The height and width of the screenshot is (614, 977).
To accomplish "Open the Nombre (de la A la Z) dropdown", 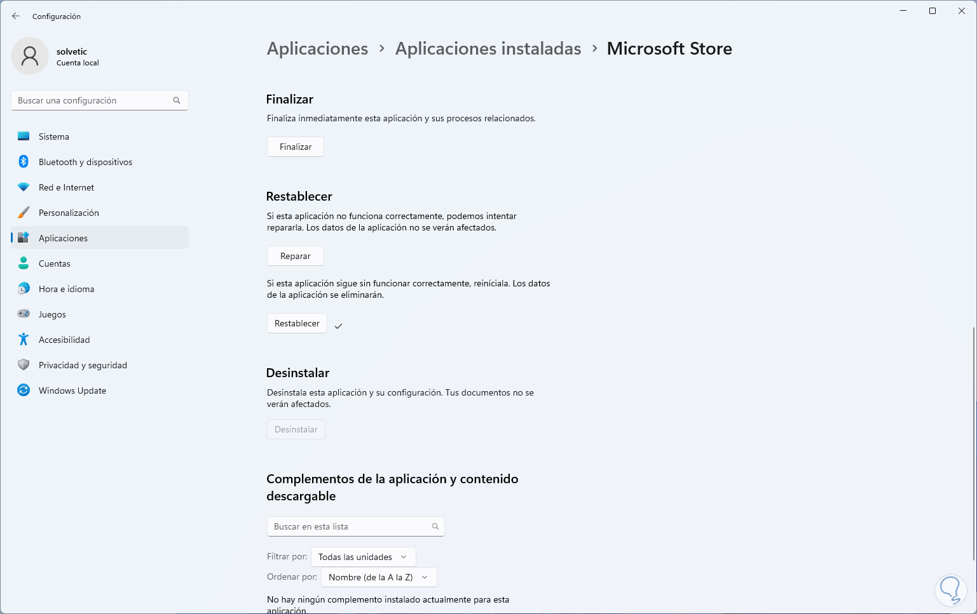I will [x=378, y=577].
